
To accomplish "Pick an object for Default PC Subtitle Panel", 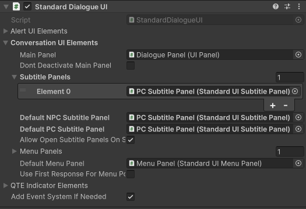I will tap(298, 129).
